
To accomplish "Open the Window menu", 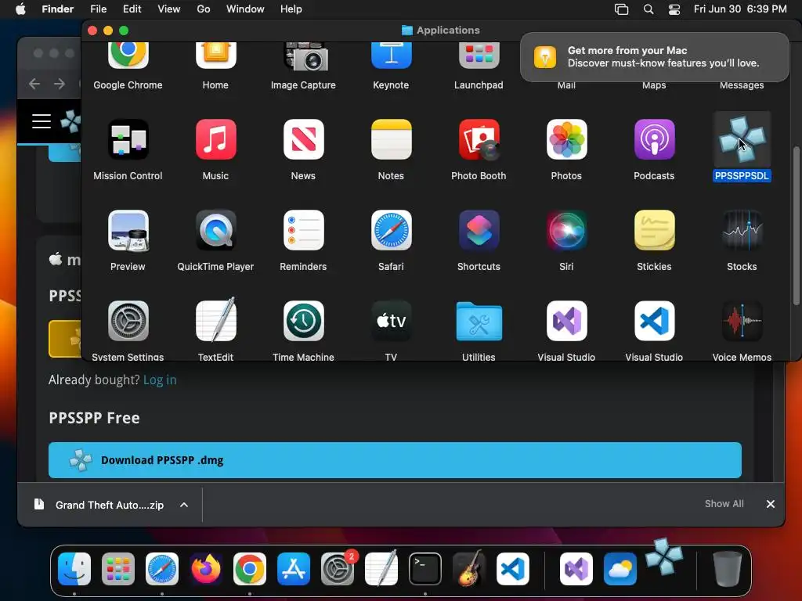I will pos(245,9).
